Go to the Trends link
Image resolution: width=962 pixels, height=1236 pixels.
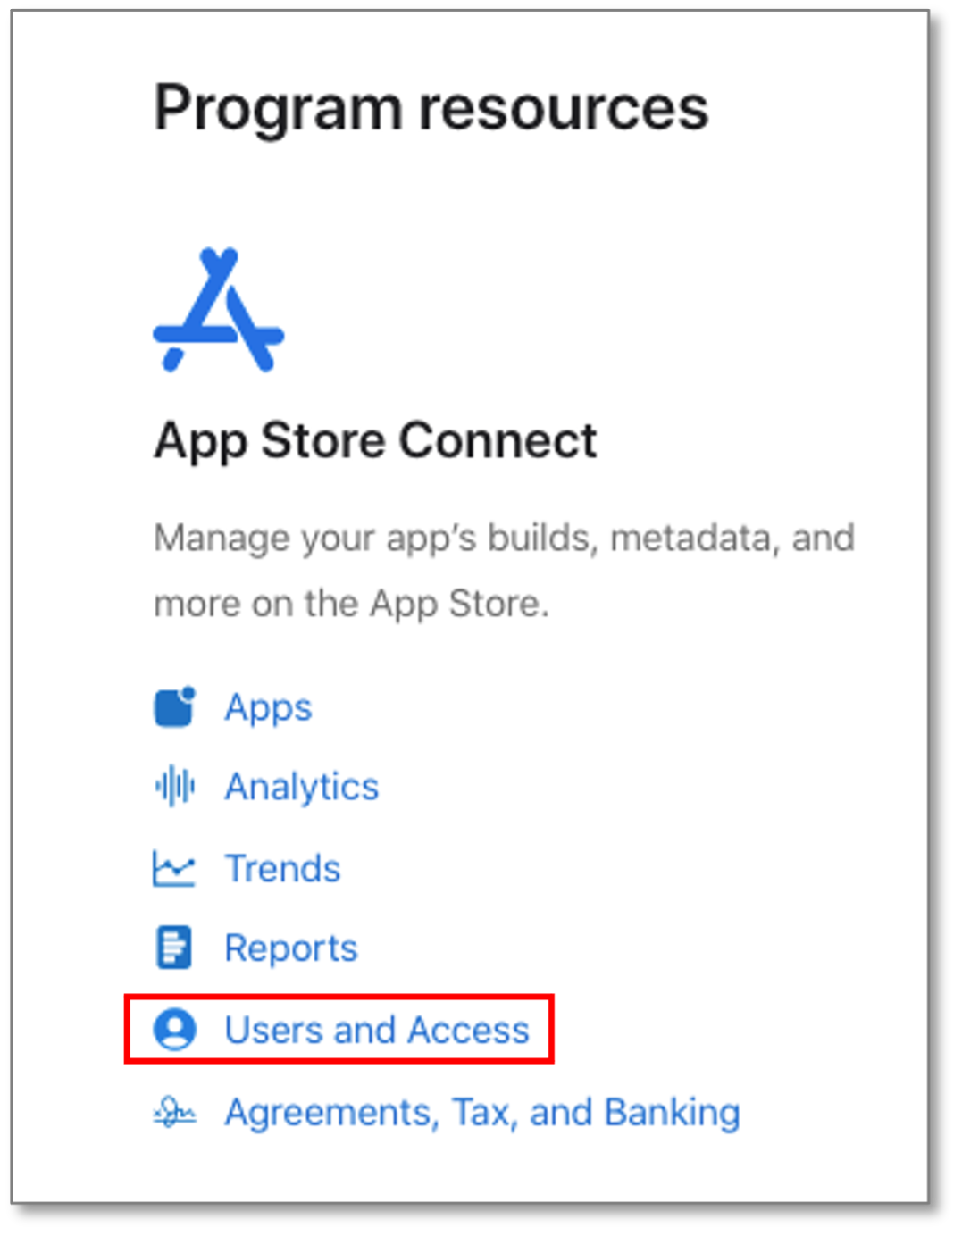click(x=282, y=868)
